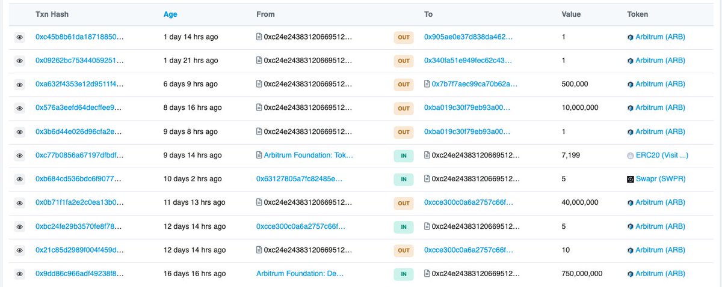The image size is (722, 287).
Task: Click the eye icon beside 0x21c85d2989f004f459d
Action: click(19, 250)
